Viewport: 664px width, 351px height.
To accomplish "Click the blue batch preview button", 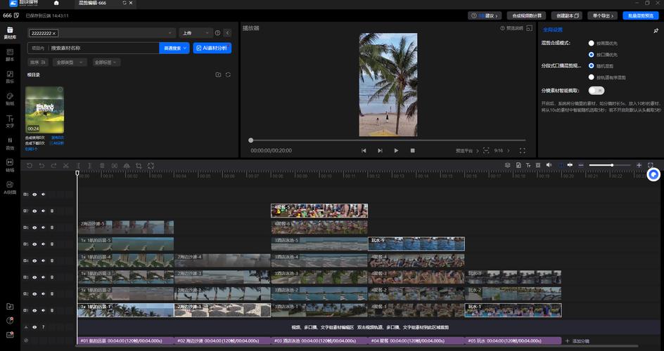I will [x=641, y=15].
